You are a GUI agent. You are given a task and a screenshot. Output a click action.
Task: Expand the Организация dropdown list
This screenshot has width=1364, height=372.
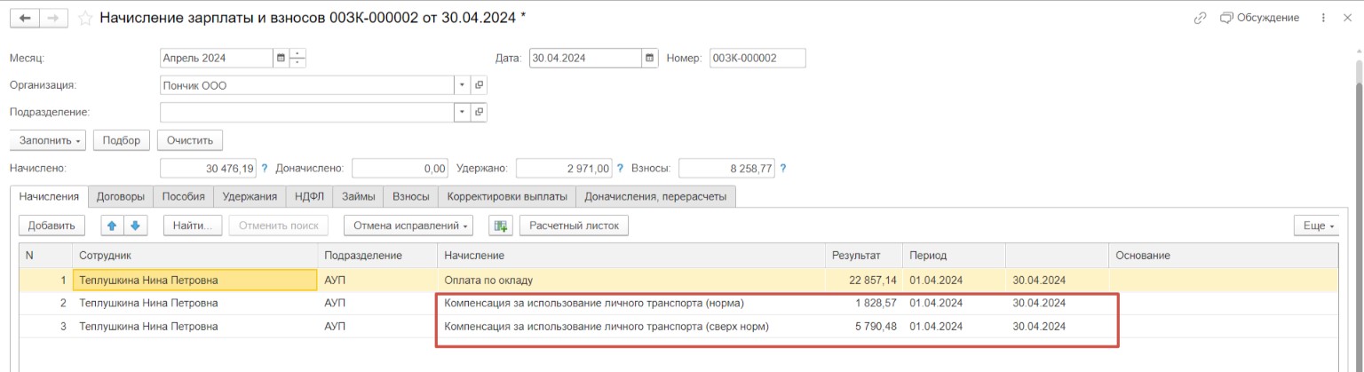(461, 85)
